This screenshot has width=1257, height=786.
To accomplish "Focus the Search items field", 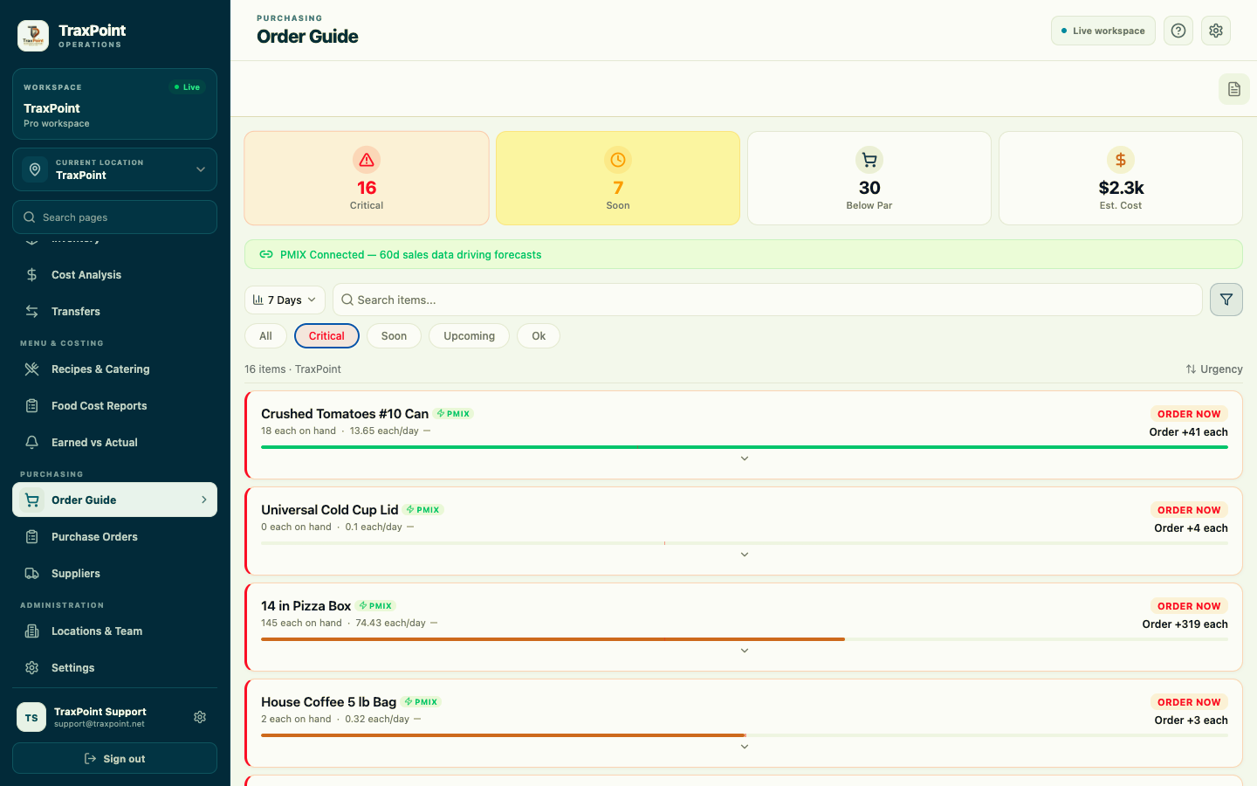I will point(767,300).
